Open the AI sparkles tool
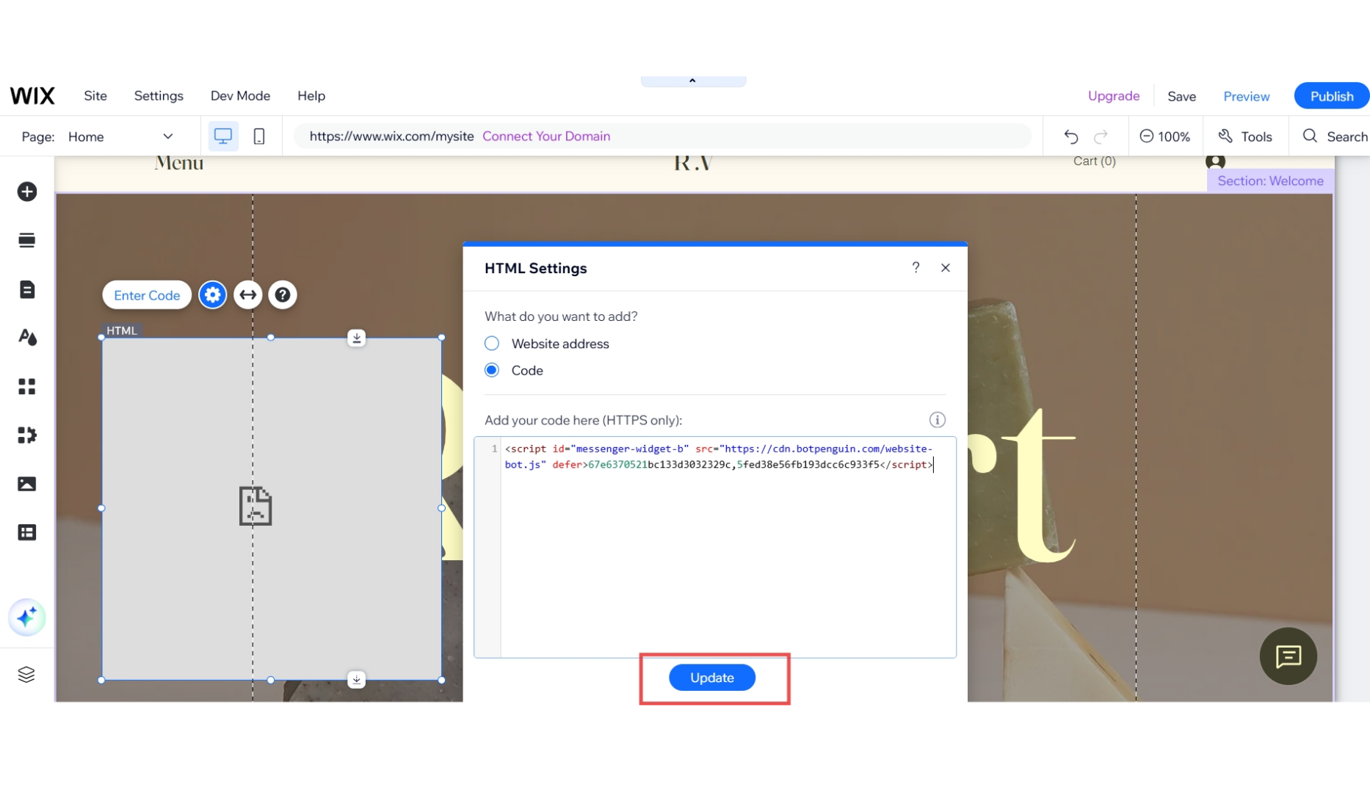This screenshot has width=1370, height=793. pyautogui.click(x=27, y=618)
